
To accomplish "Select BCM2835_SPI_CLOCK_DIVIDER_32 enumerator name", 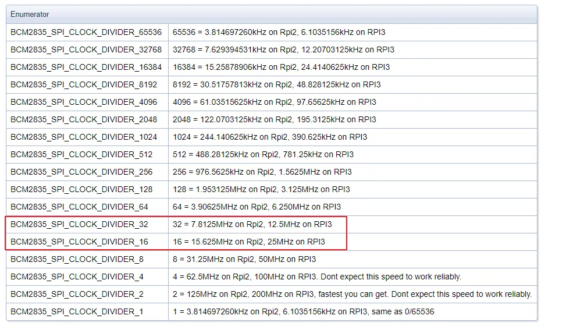I will coord(79,225).
